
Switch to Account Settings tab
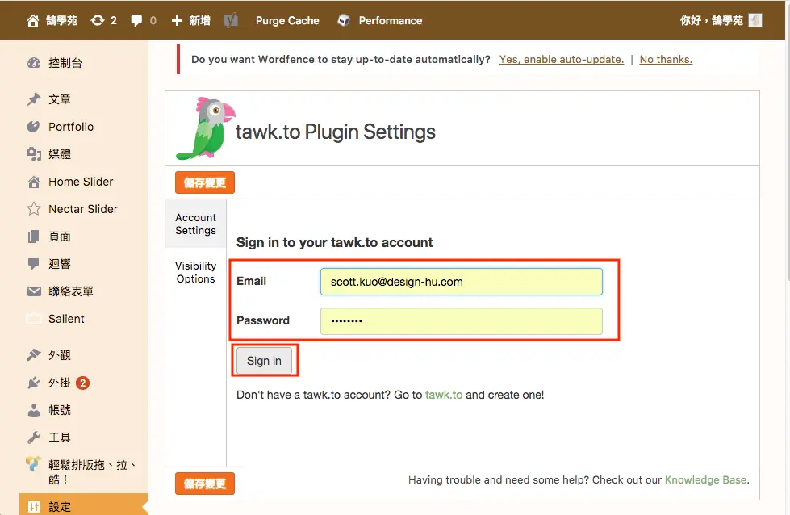[x=195, y=224]
